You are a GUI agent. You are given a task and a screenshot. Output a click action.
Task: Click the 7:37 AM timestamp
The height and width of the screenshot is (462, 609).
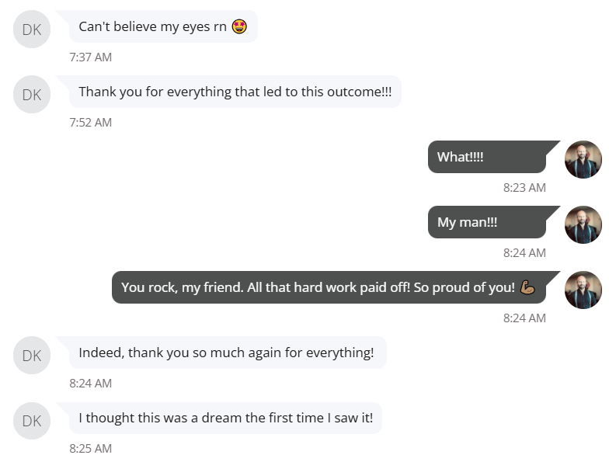tap(90, 57)
